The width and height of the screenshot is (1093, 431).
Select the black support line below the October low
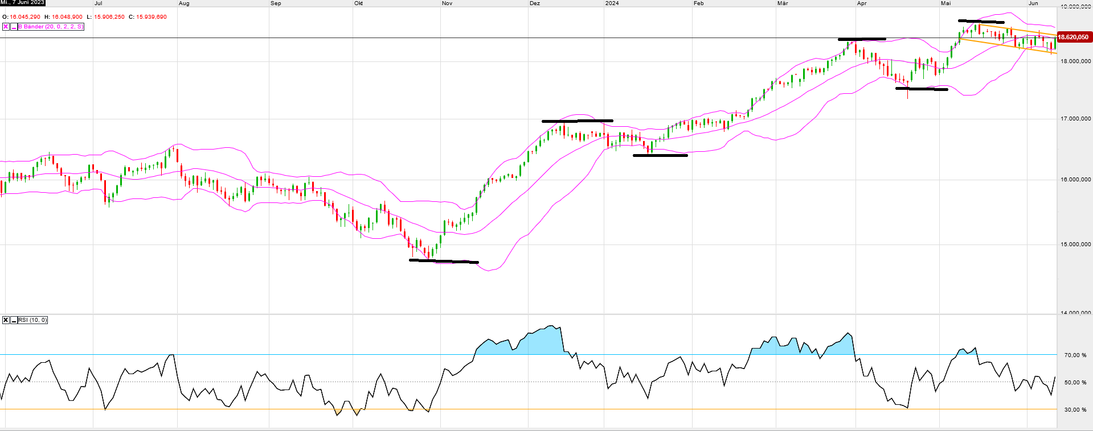(x=444, y=261)
